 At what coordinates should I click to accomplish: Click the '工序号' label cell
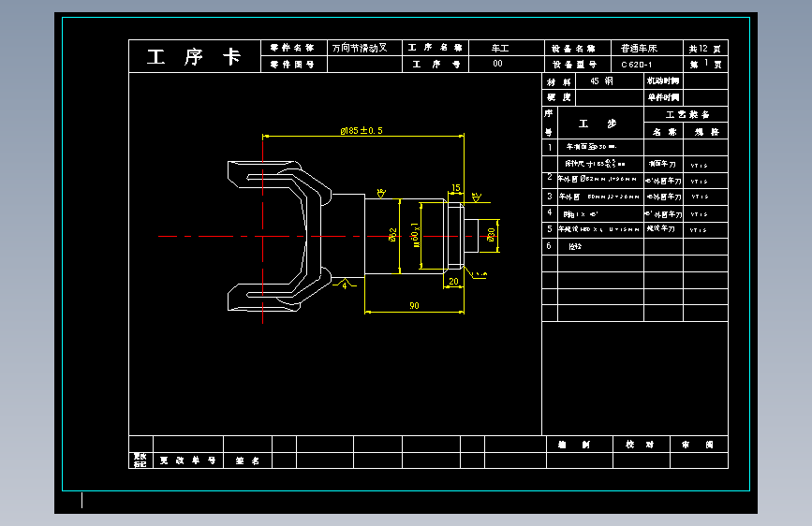tap(436, 65)
